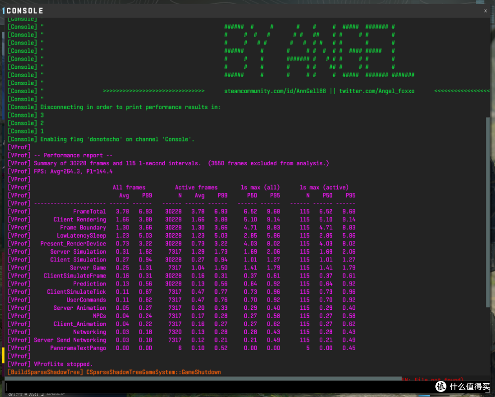Click the Prediction row label

89,284
